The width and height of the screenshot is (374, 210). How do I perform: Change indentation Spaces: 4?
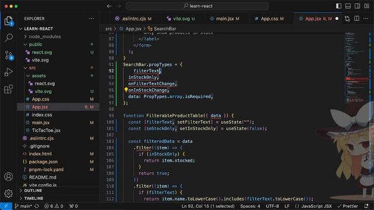pyautogui.click(x=250, y=206)
